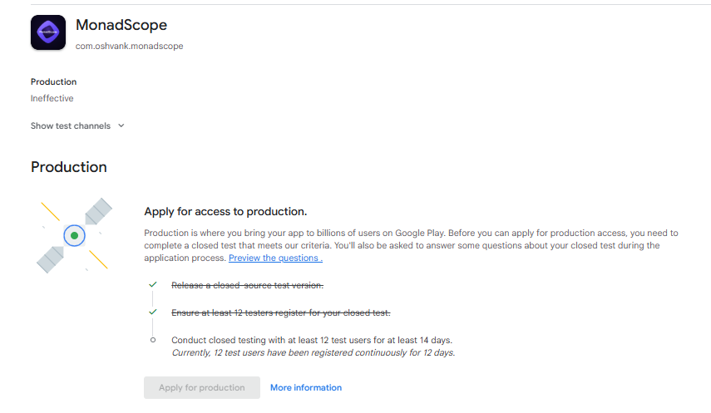Image resolution: width=711 pixels, height=413 pixels.
Task: Click the large Production section heading
Action: (x=69, y=167)
